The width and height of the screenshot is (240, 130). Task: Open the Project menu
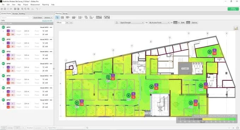click(25, 5)
